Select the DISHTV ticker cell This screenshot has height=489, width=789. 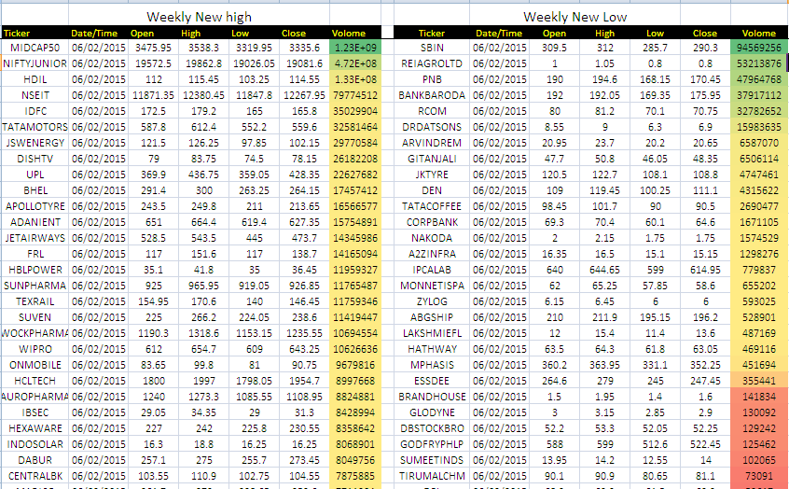click(35, 159)
